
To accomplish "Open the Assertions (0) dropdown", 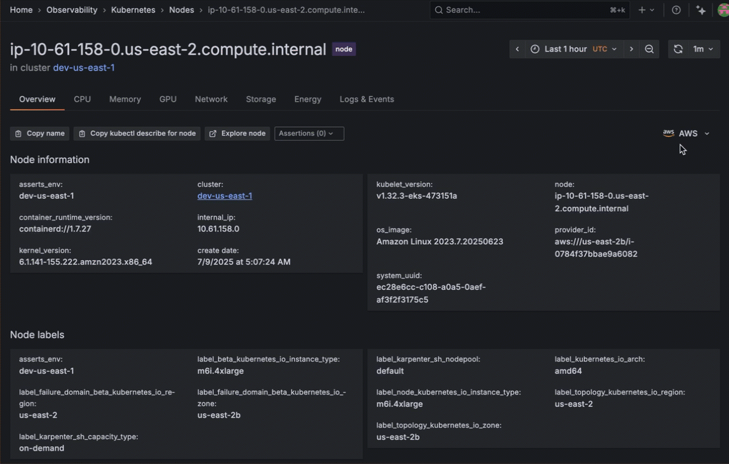I will [x=309, y=133].
